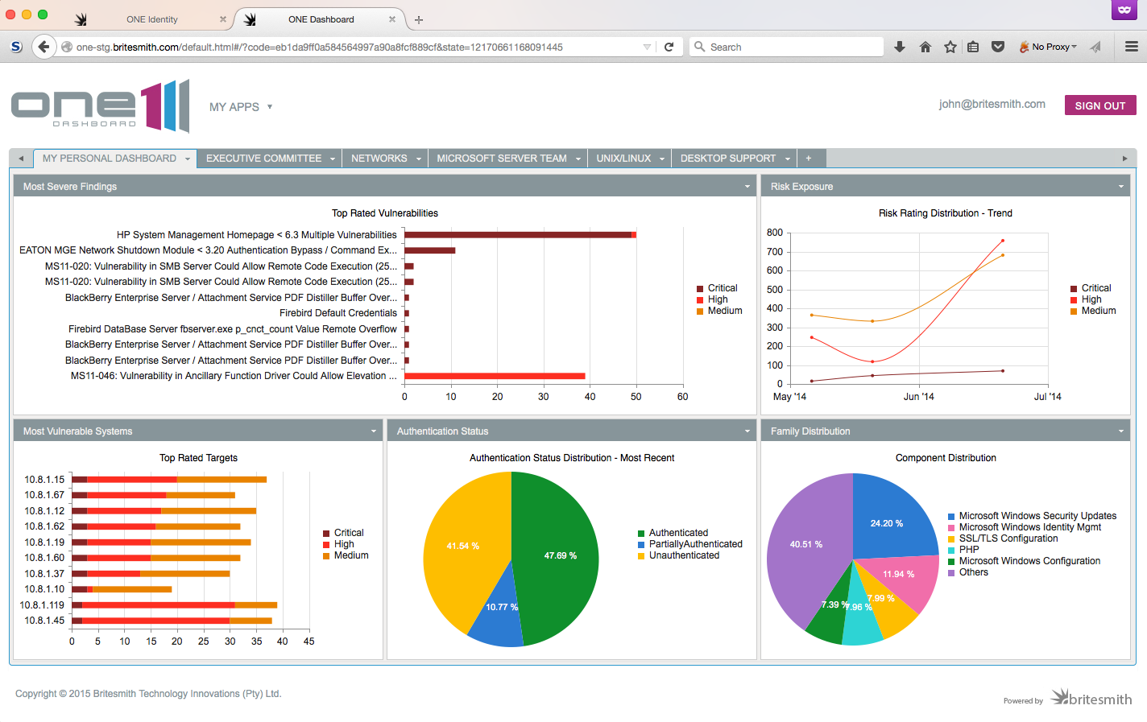Open UNIX/LINUX tab dropdown arrow

(662, 159)
